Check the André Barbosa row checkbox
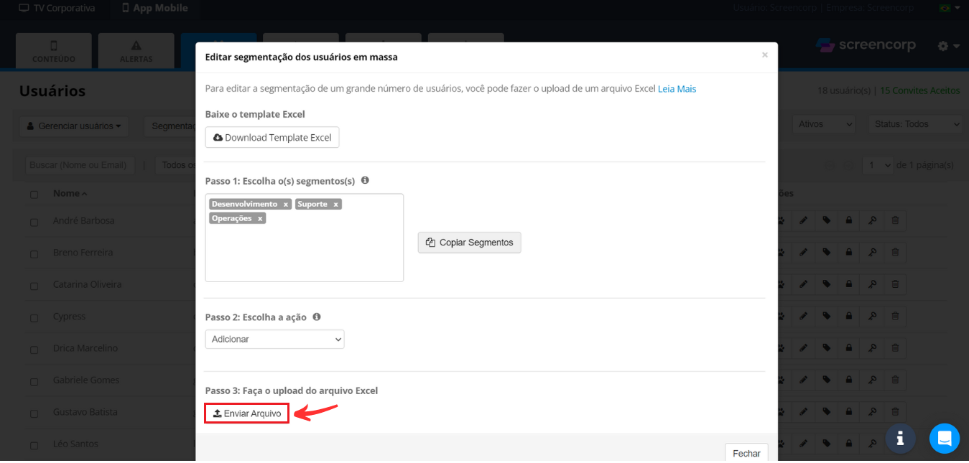969x463 pixels. pos(34,222)
